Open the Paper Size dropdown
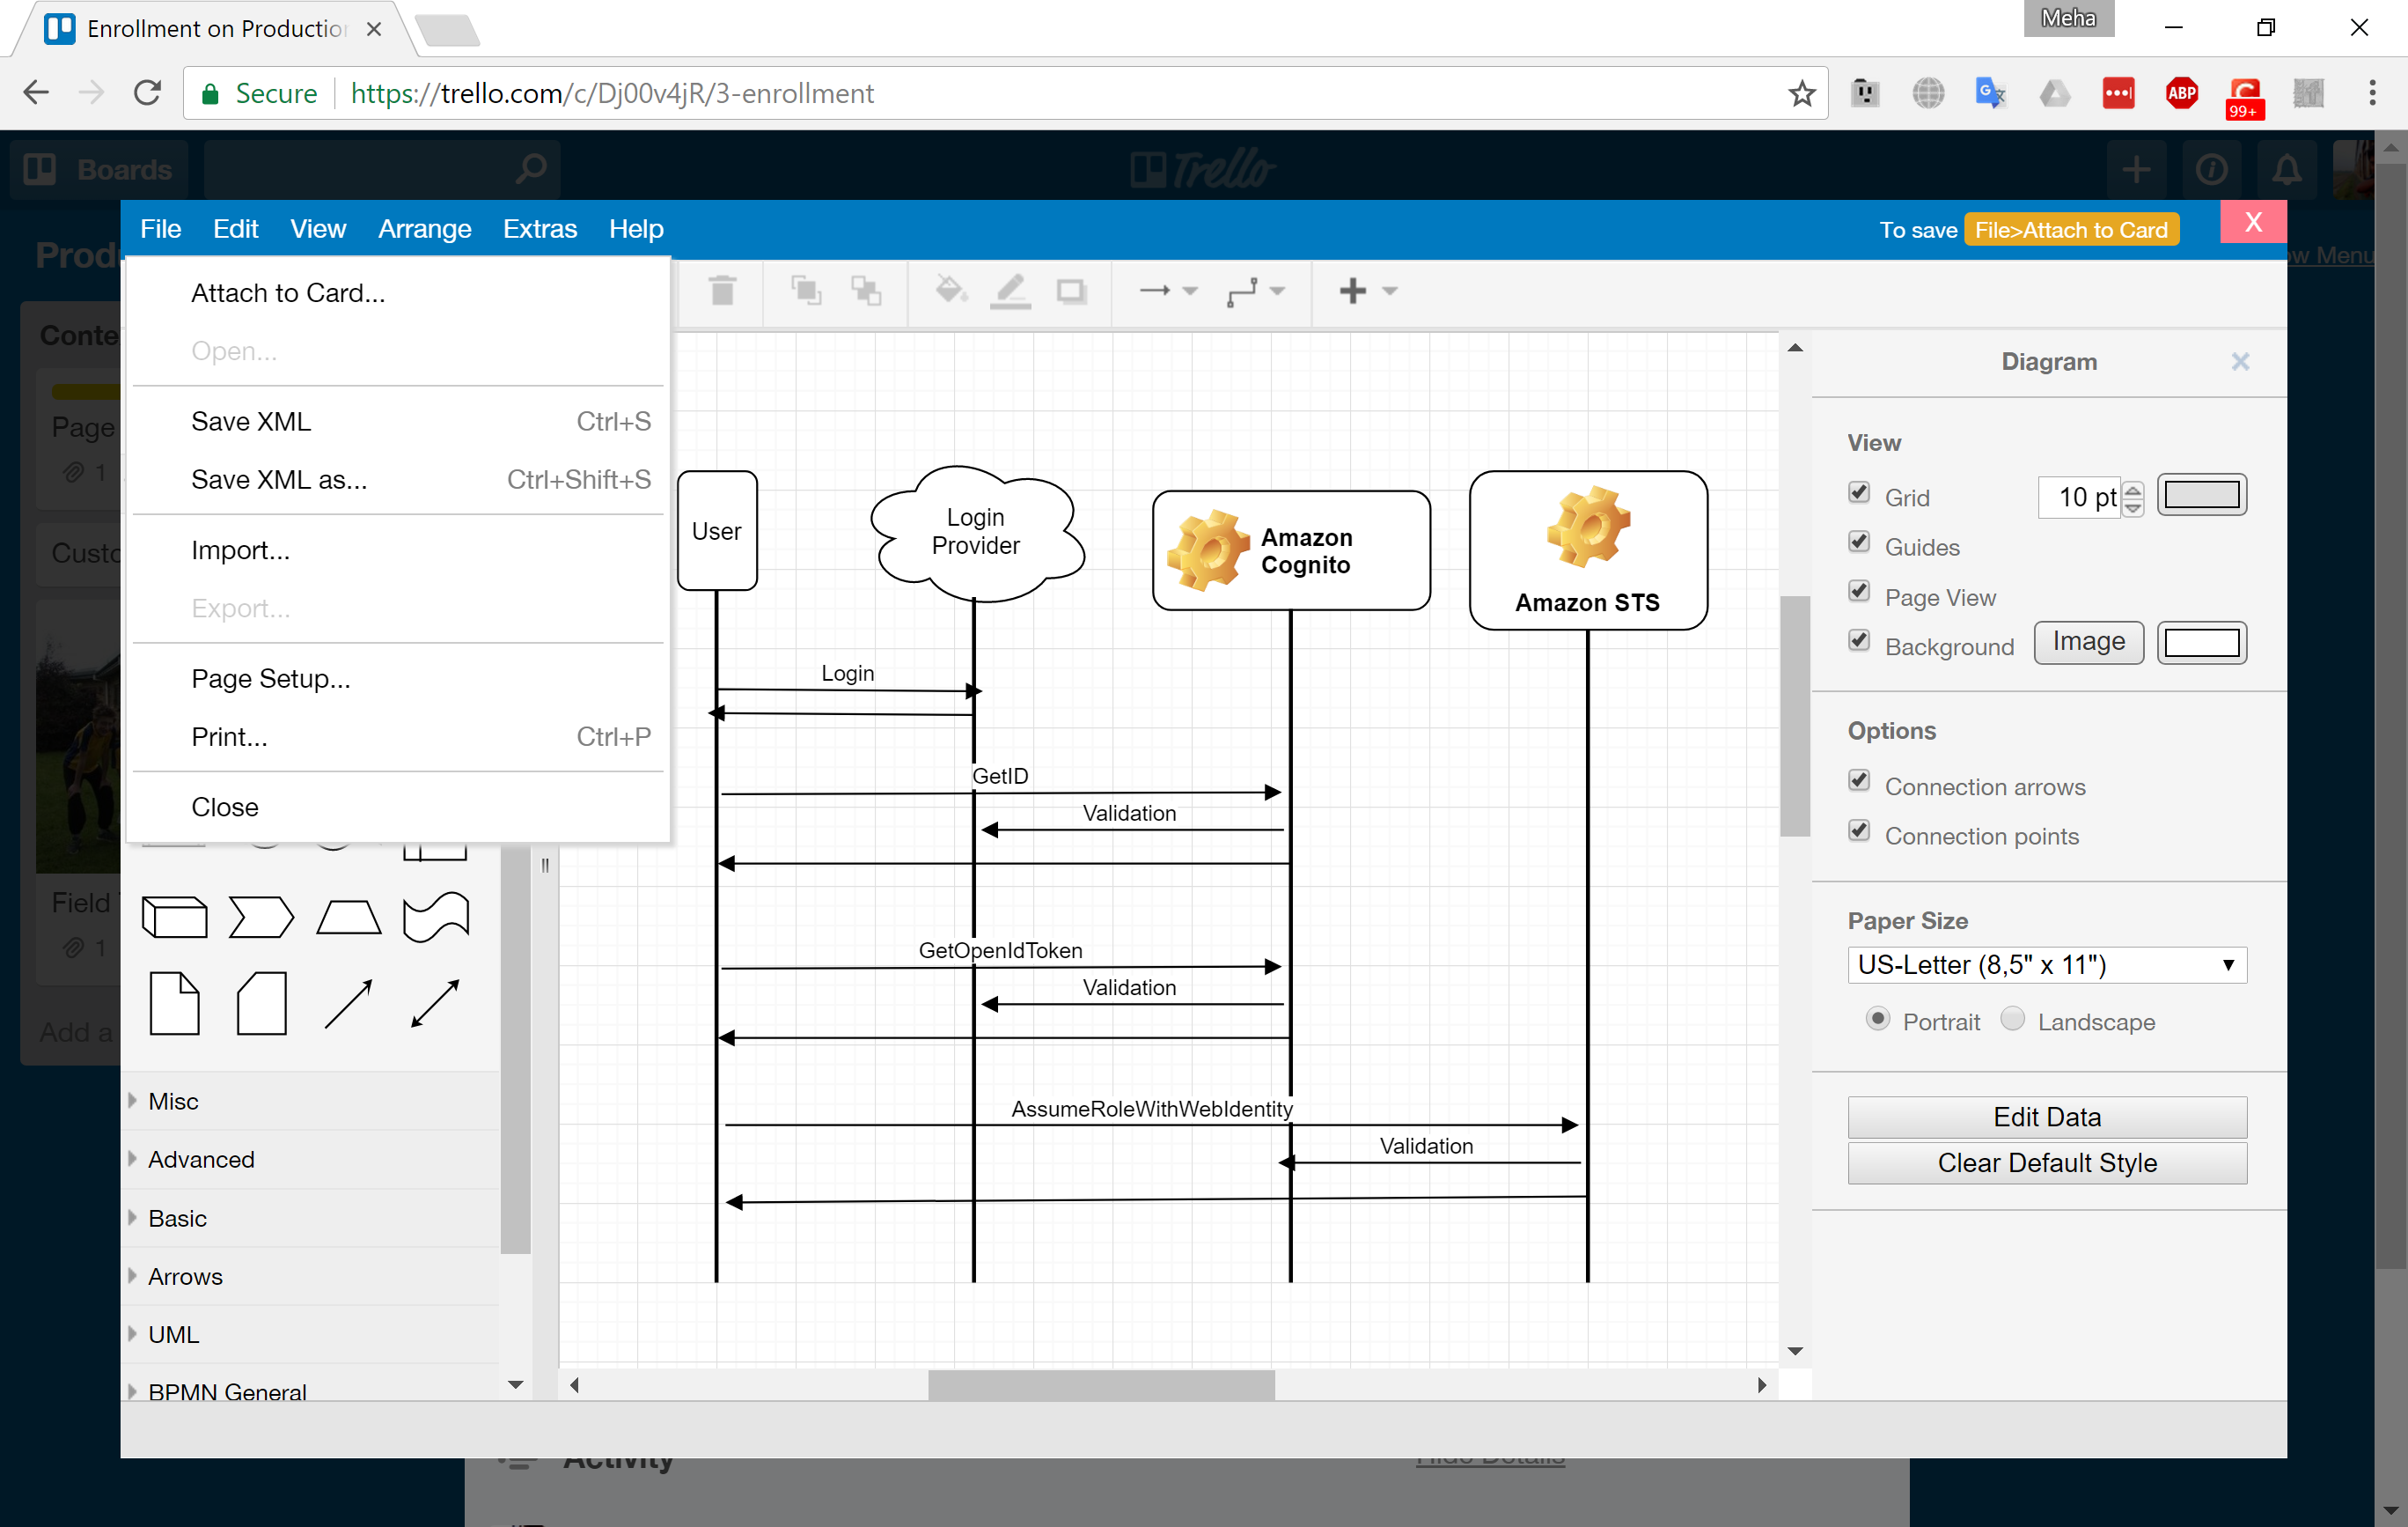2408x1527 pixels. coord(2046,964)
